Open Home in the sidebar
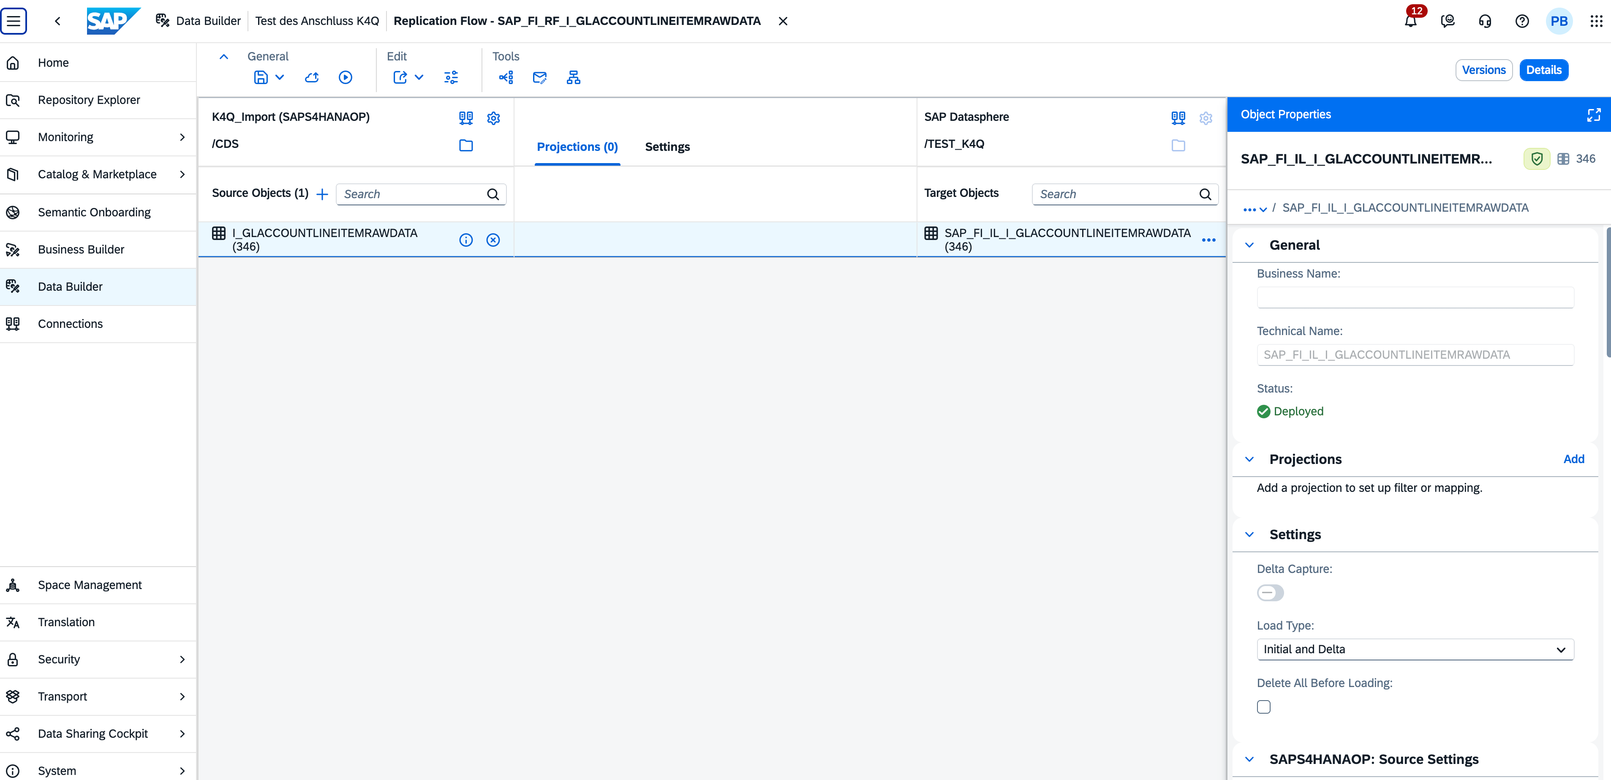The height and width of the screenshot is (780, 1611). (98, 63)
